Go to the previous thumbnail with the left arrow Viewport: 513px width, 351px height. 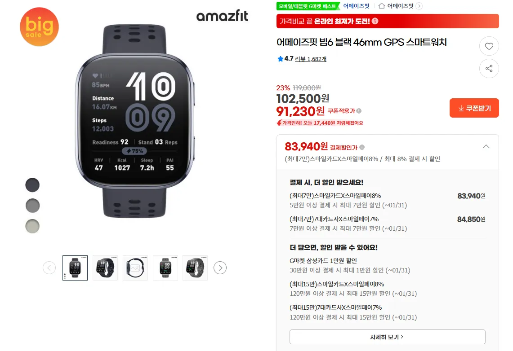pyautogui.click(x=49, y=268)
